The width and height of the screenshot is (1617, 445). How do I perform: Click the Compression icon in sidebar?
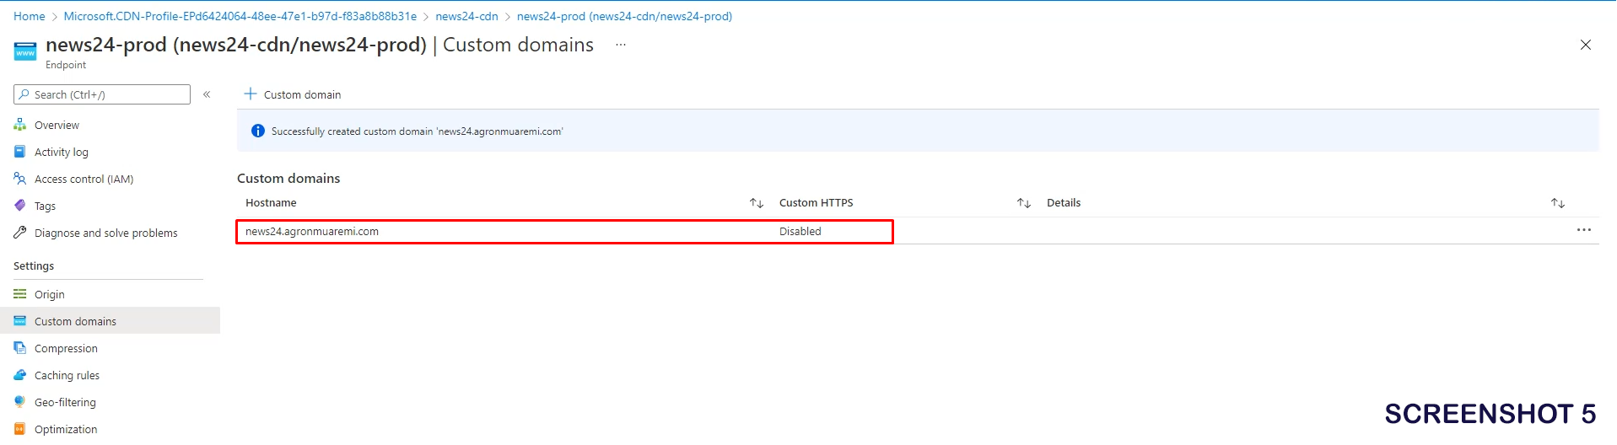20,348
